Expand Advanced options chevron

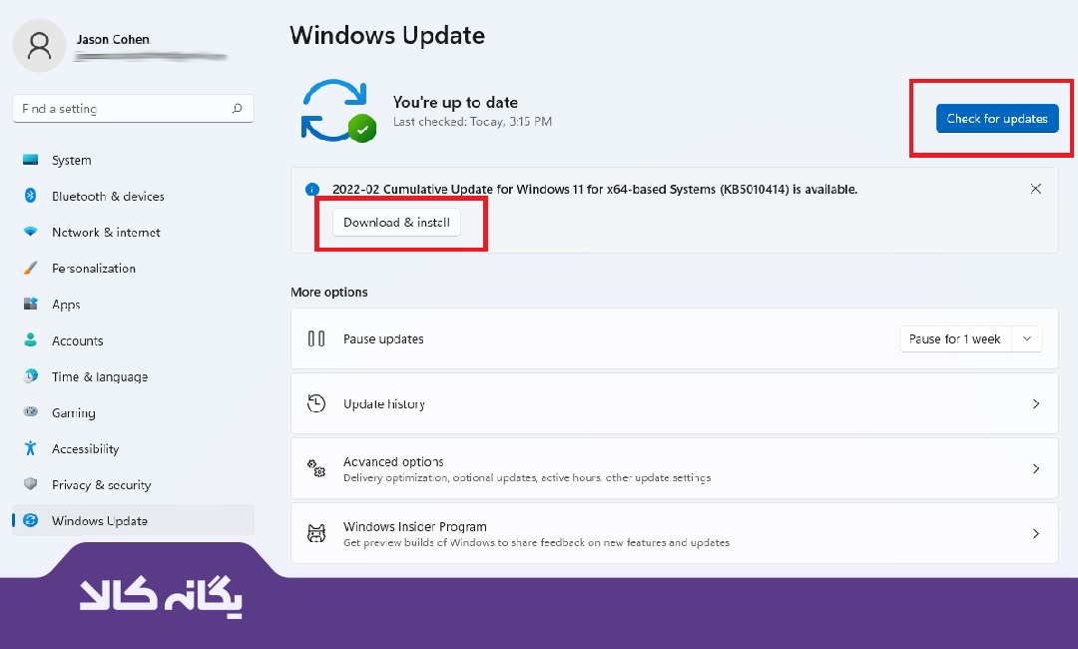click(x=1036, y=468)
